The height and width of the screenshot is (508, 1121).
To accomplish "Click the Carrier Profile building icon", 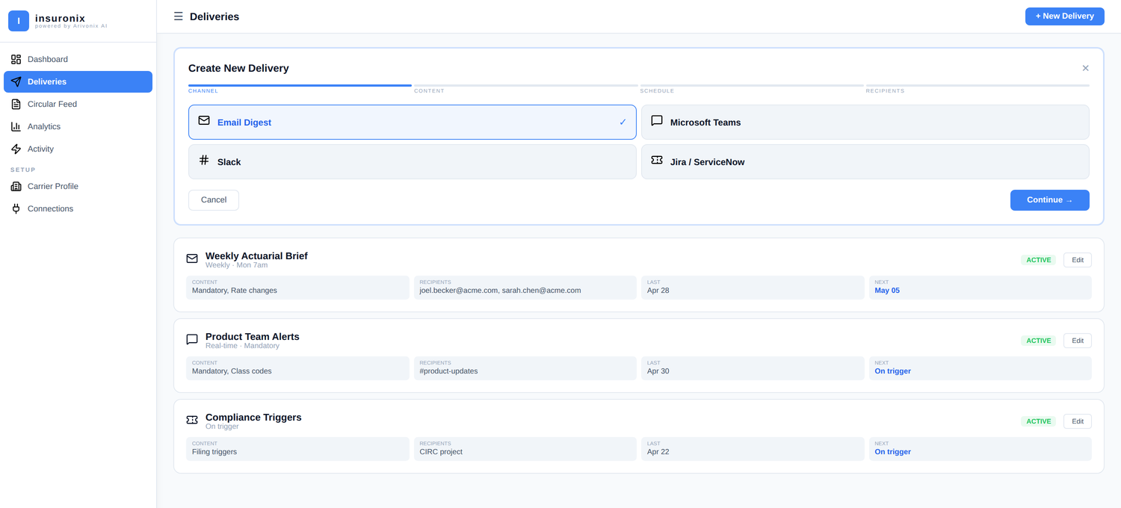I will click(16, 186).
